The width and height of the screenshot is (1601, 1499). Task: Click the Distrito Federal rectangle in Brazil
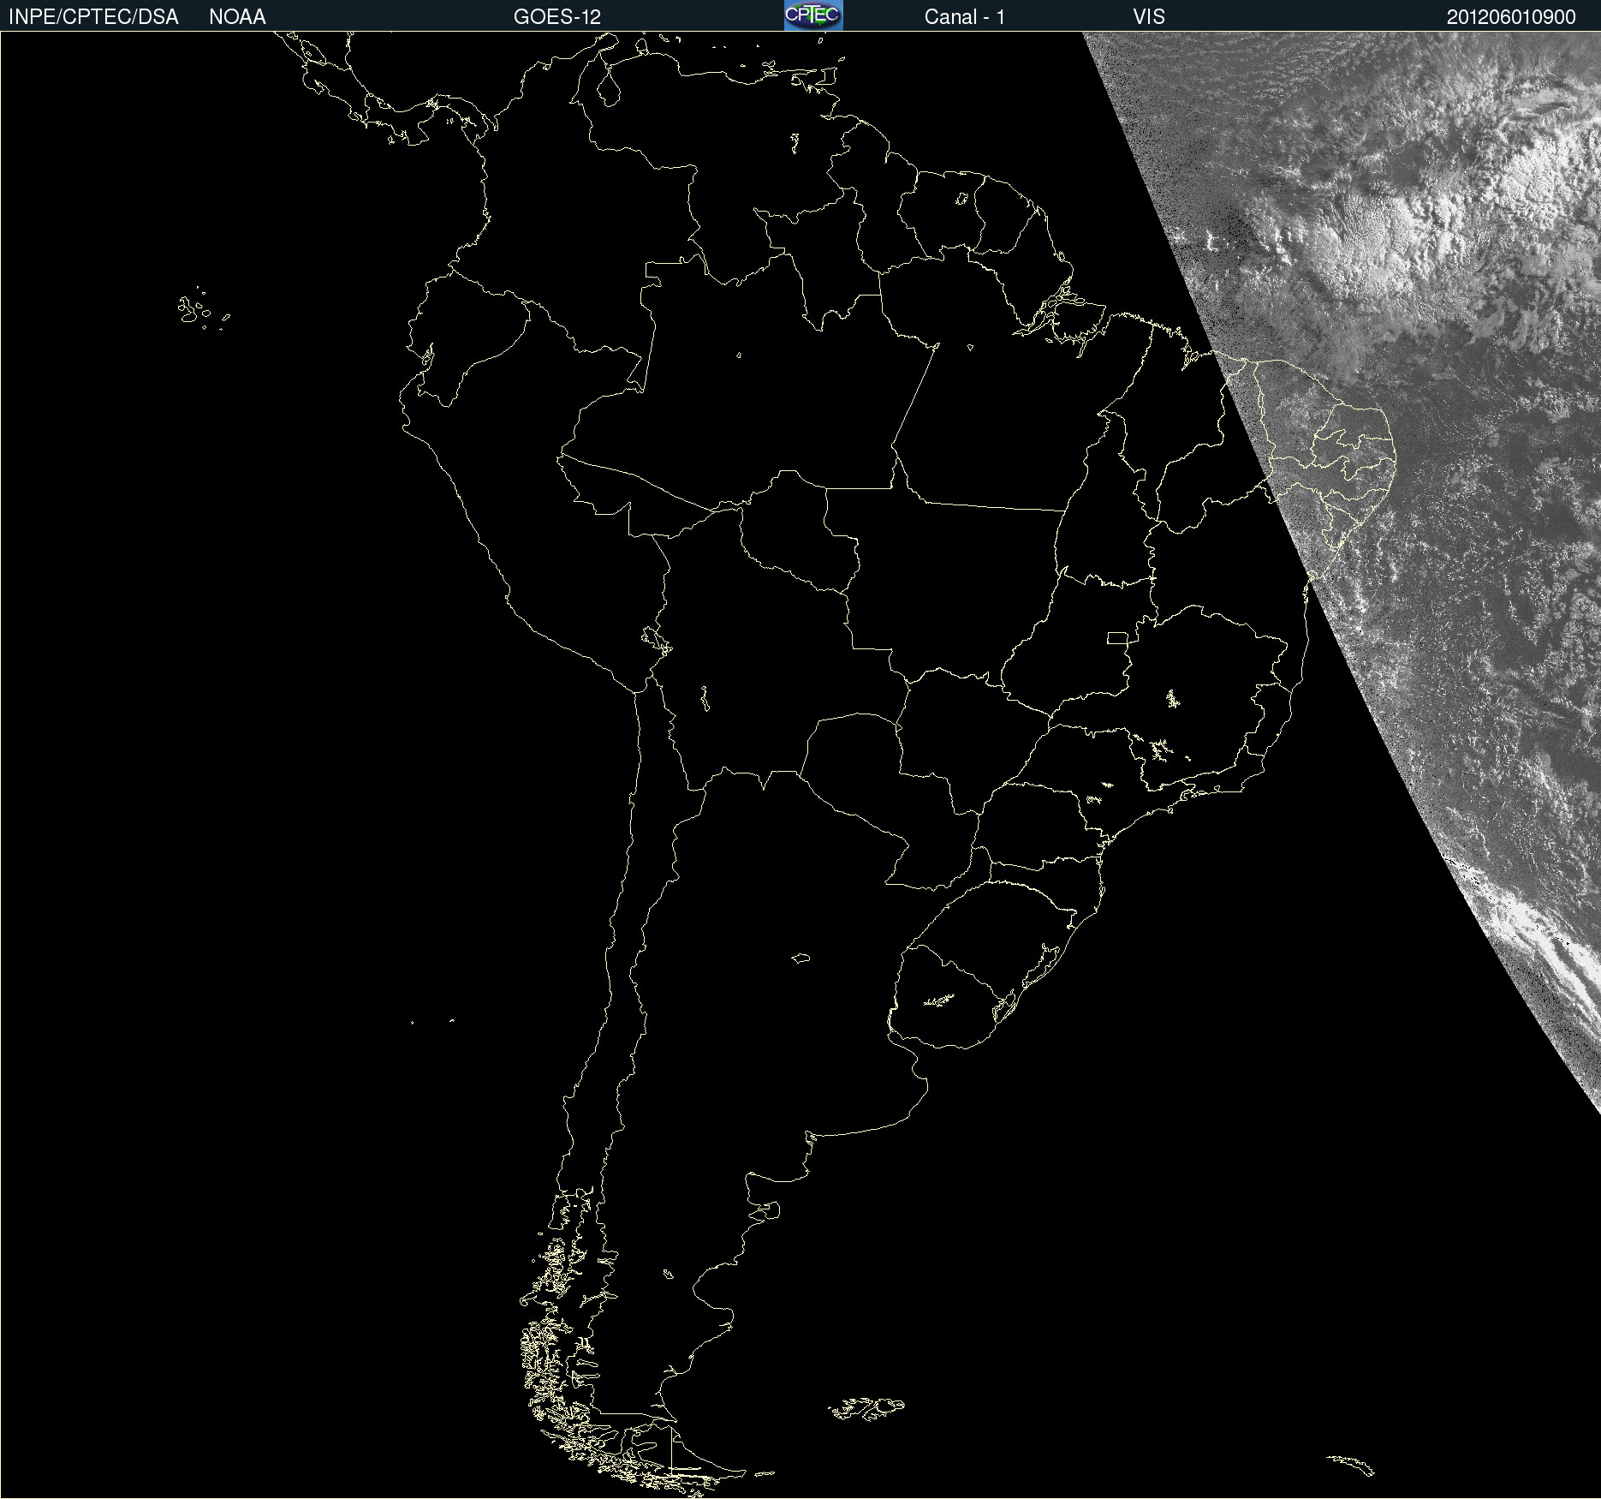pyautogui.click(x=1117, y=638)
